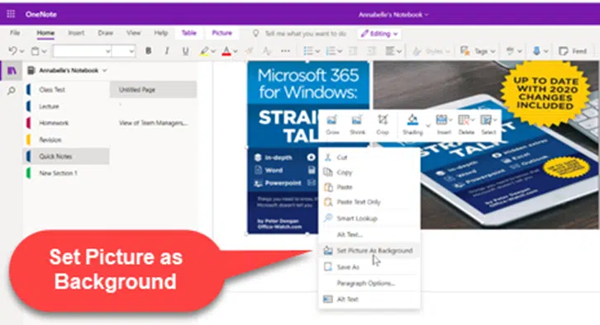The width and height of the screenshot is (600, 325).
Task: Expand Annabelle's Notebook dropdown in sidebar
Action: point(104,70)
